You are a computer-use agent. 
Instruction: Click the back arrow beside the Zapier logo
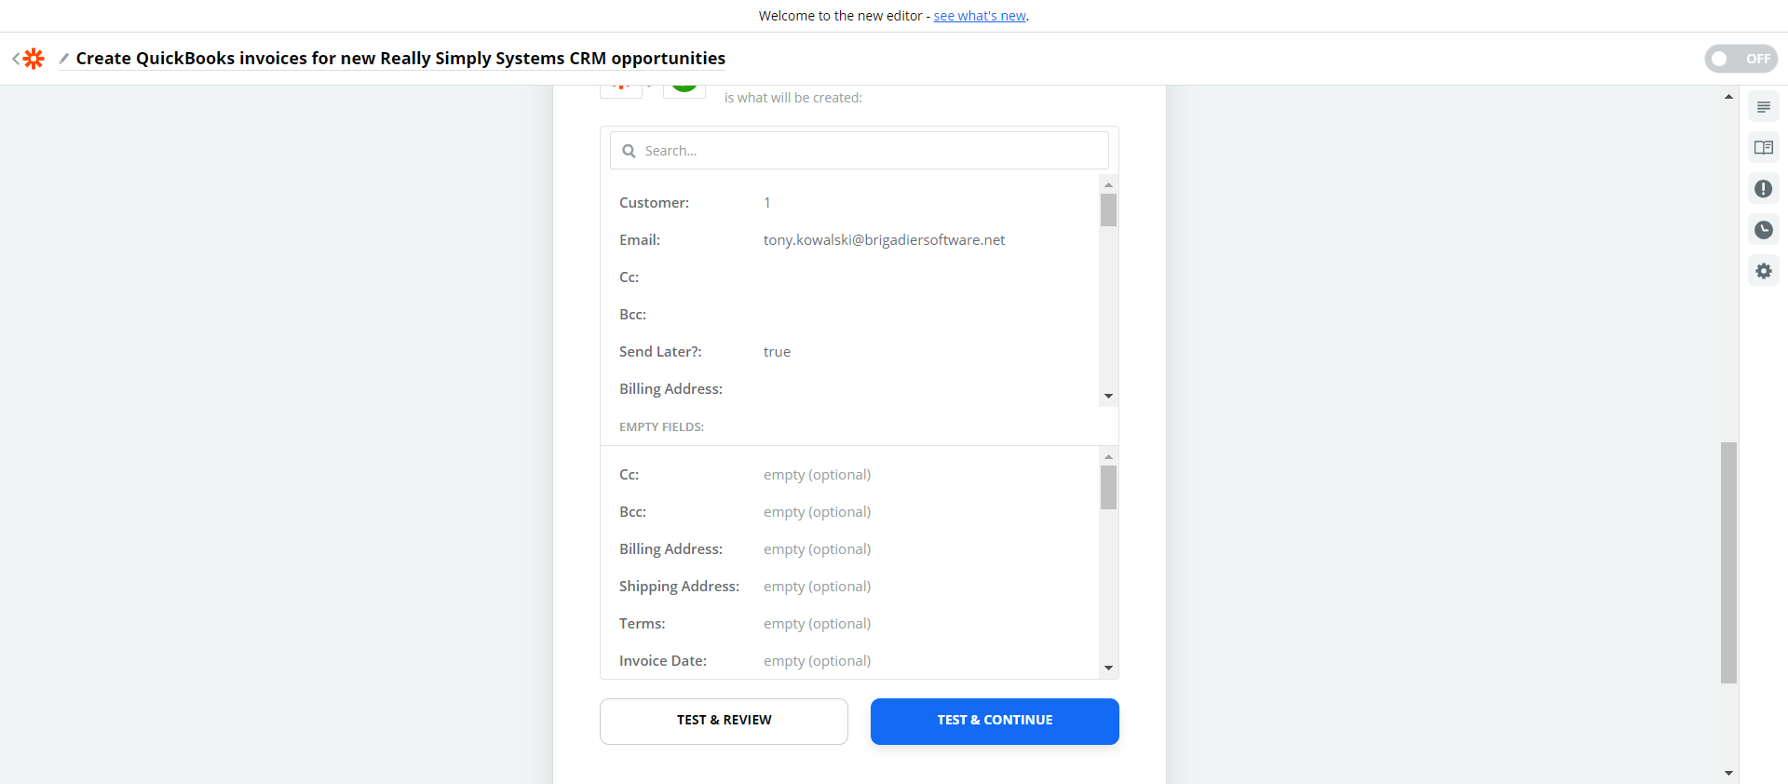point(16,59)
